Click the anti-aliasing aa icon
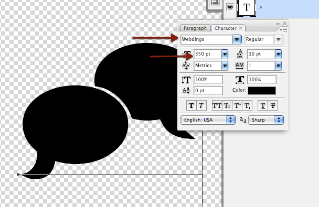319x207 pixels. [243, 120]
